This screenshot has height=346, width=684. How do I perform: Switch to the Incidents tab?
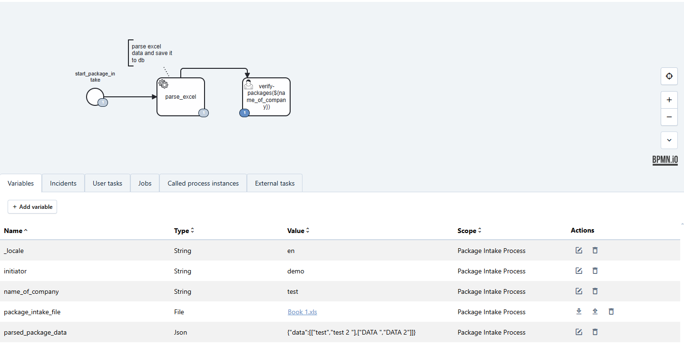click(63, 183)
